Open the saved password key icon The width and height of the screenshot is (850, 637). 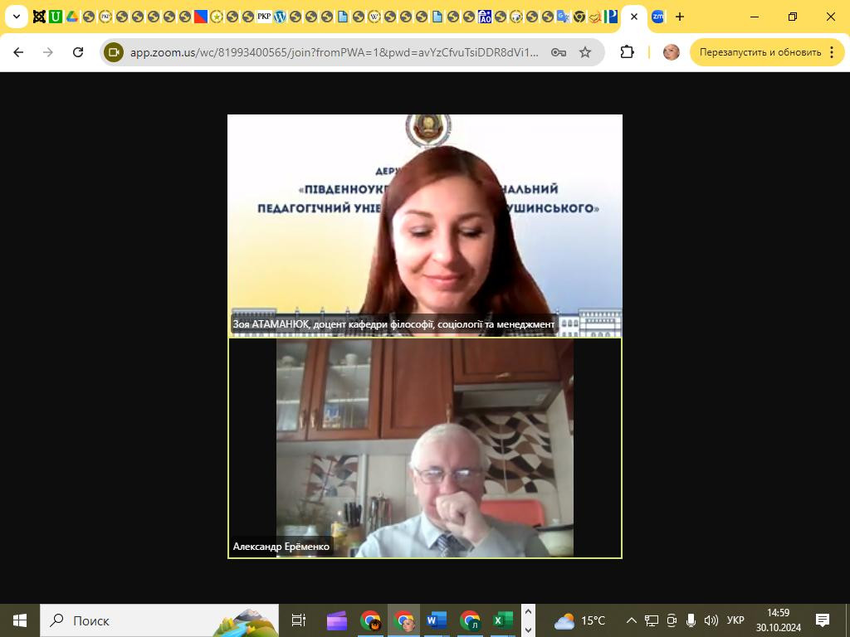(559, 52)
